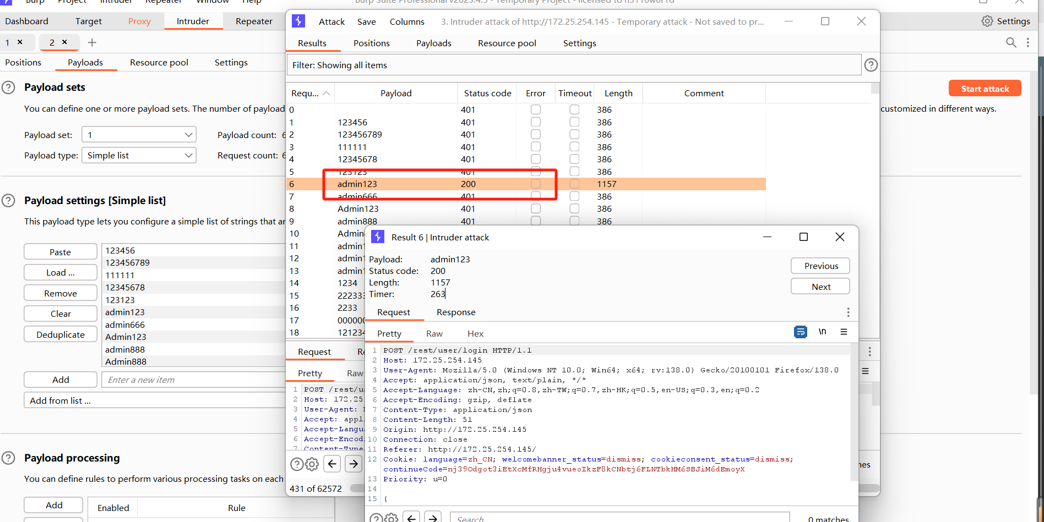Tick the Timeout checkbox for request 0
Viewport: 1044px width, 522px height.
(x=574, y=109)
